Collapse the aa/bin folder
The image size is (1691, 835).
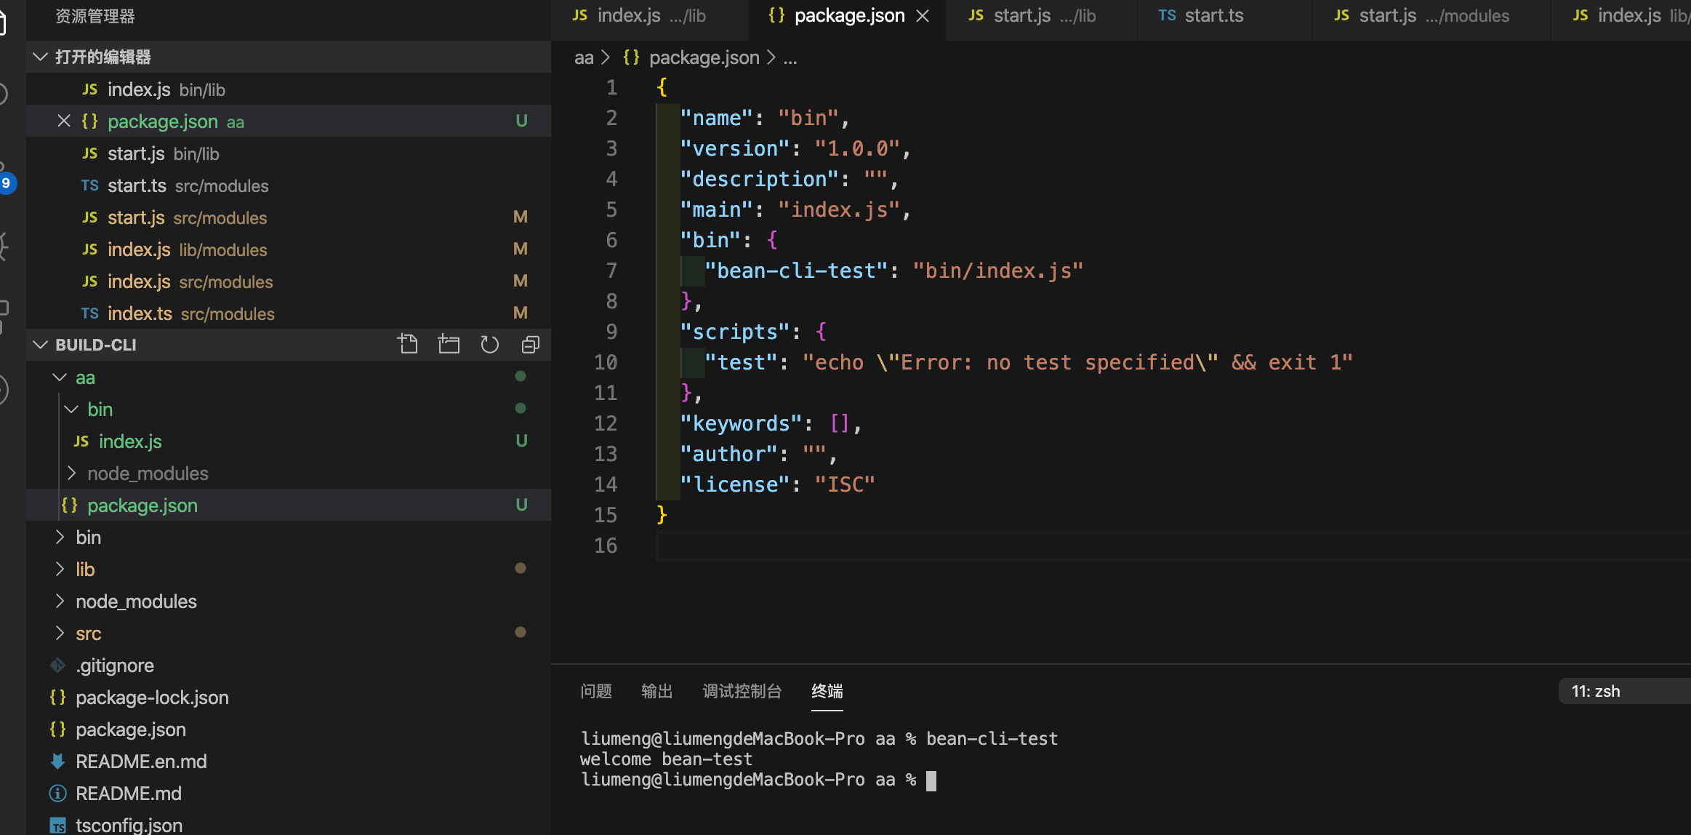(x=71, y=409)
